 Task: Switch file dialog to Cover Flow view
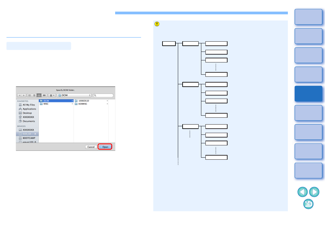(x=44, y=95)
